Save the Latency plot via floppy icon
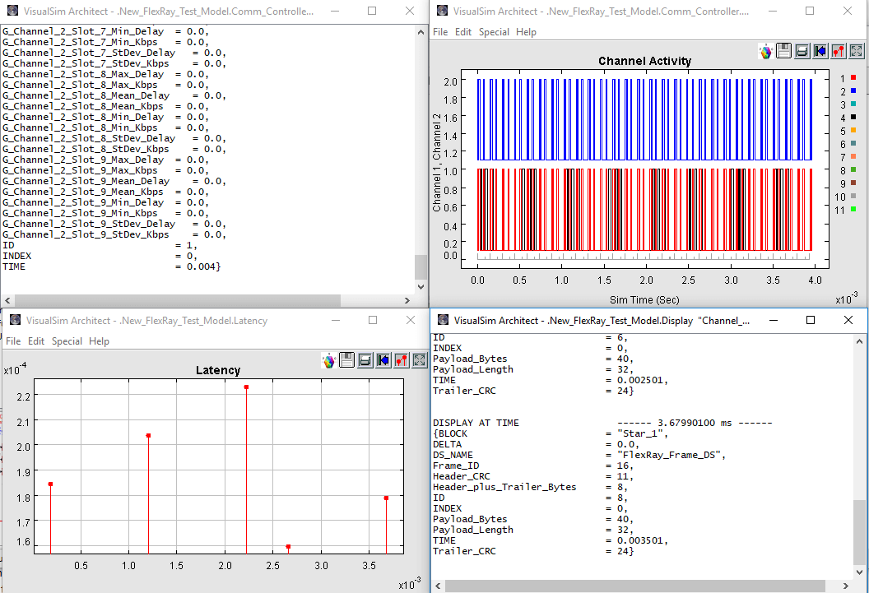 346,360
